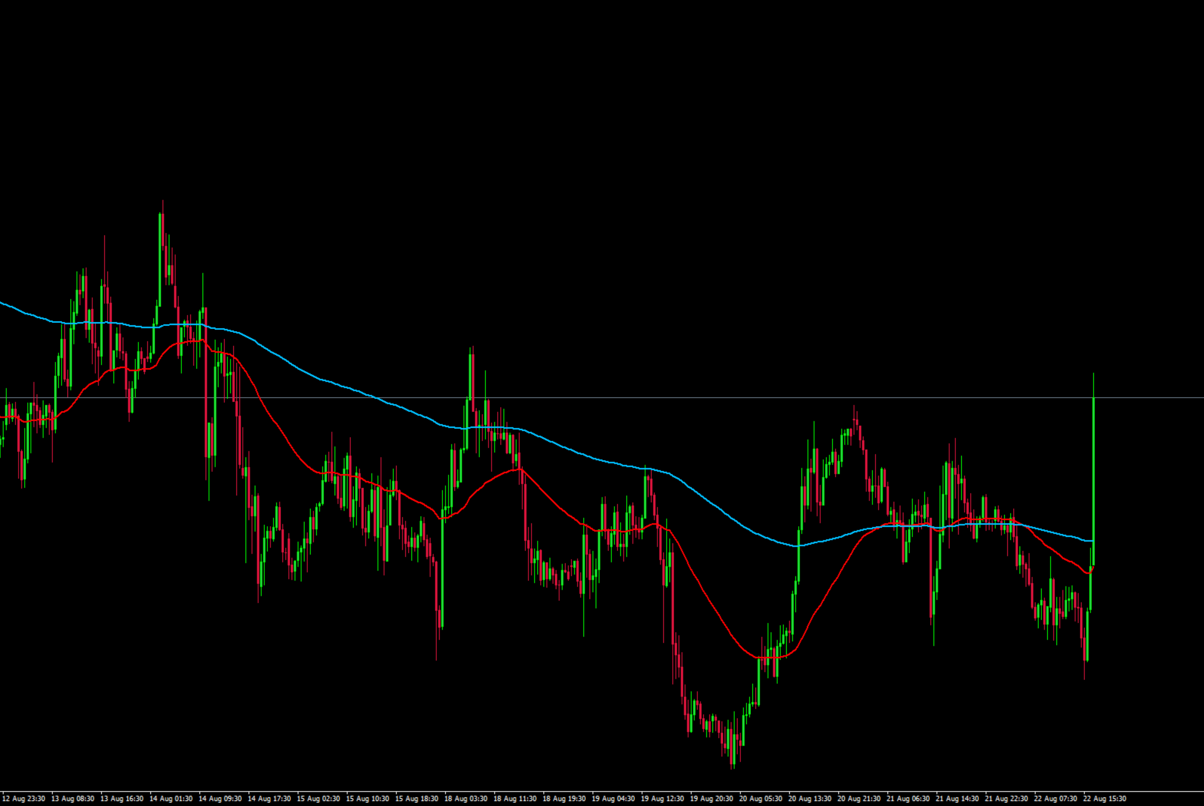The width and height of the screenshot is (1204, 806).
Task: Click the 22 Aug 15:30 time label
Action: 1104,798
